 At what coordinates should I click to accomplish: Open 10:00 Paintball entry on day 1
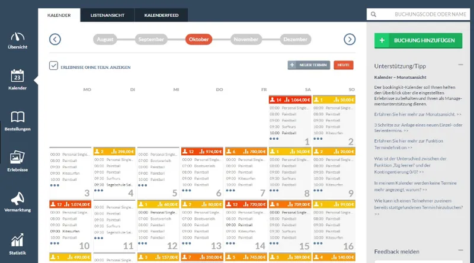point(283,133)
